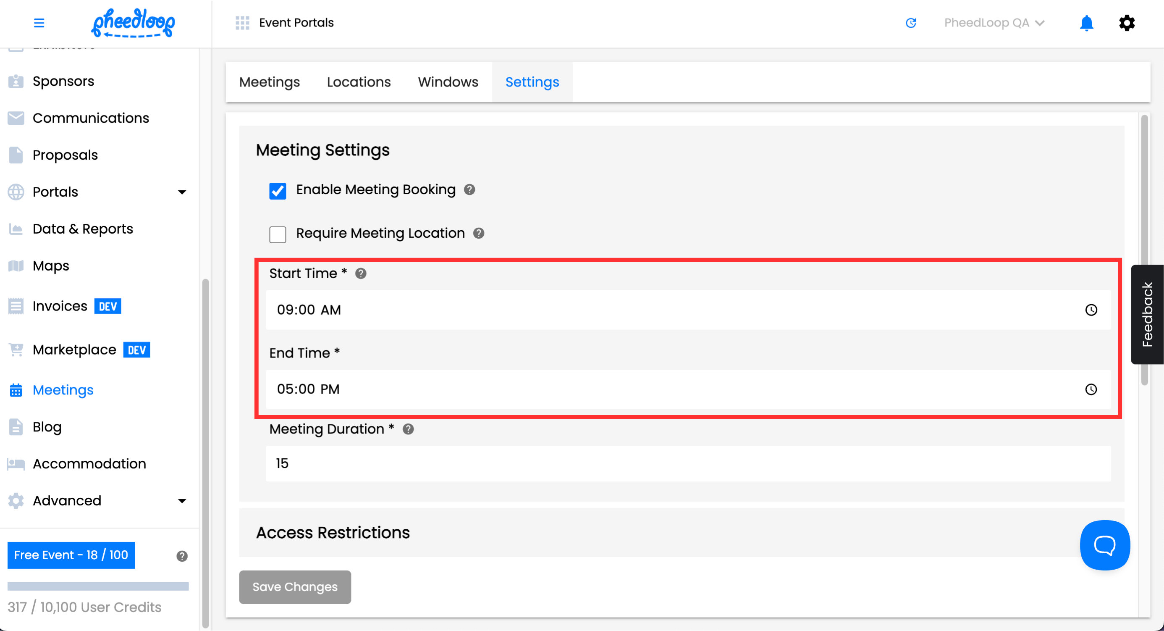Switch to the Locations tab
1164x631 pixels.
(x=358, y=82)
